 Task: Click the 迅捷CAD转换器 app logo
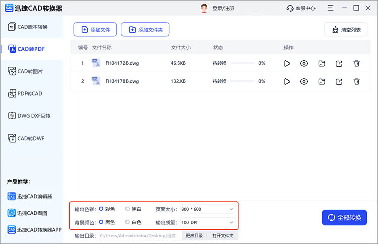pyautogui.click(x=9, y=8)
